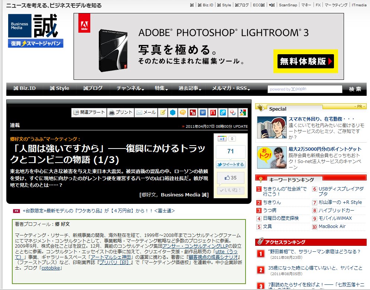
Task: Click the Business Media 誠 logo
Action: tap(33, 26)
